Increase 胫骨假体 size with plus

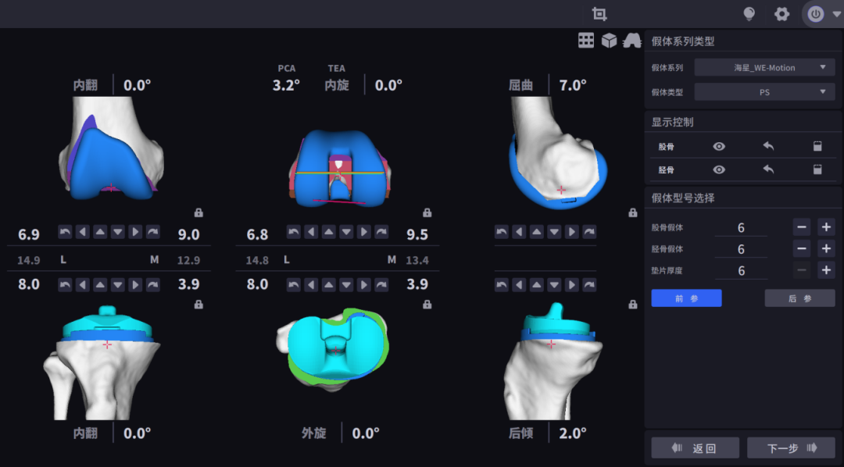(x=826, y=248)
